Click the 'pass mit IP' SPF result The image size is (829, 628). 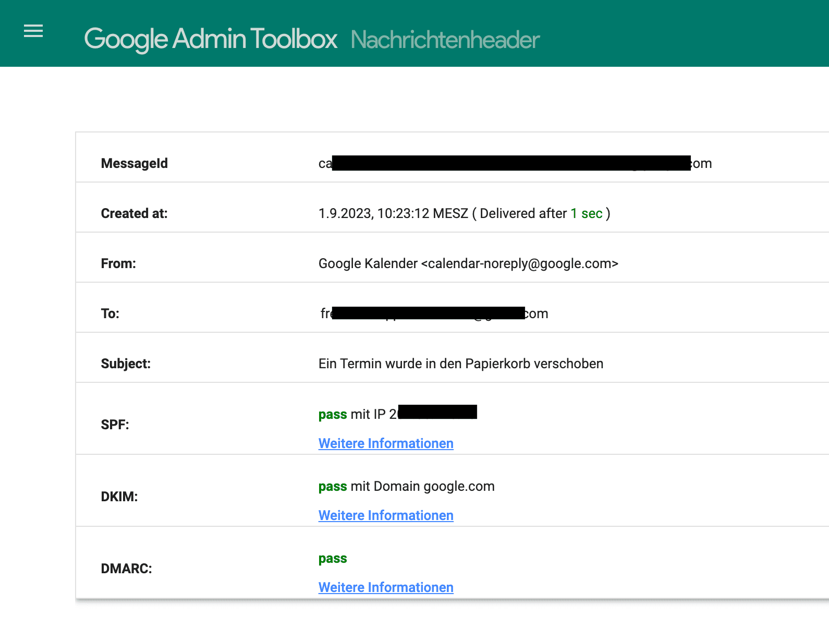coord(397,414)
